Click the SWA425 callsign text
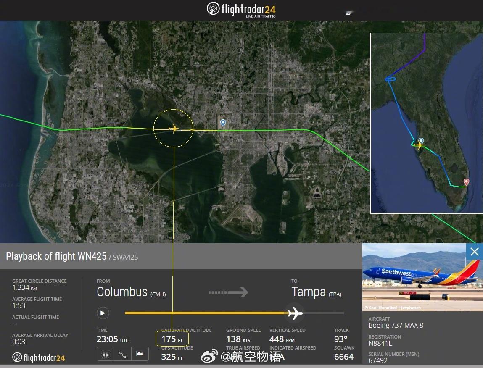Screen dimensions: 483x368 coord(125,257)
